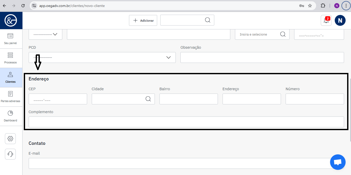Click the page vertical scrollbar
Screen dimensions: 351x175
coord(350,110)
